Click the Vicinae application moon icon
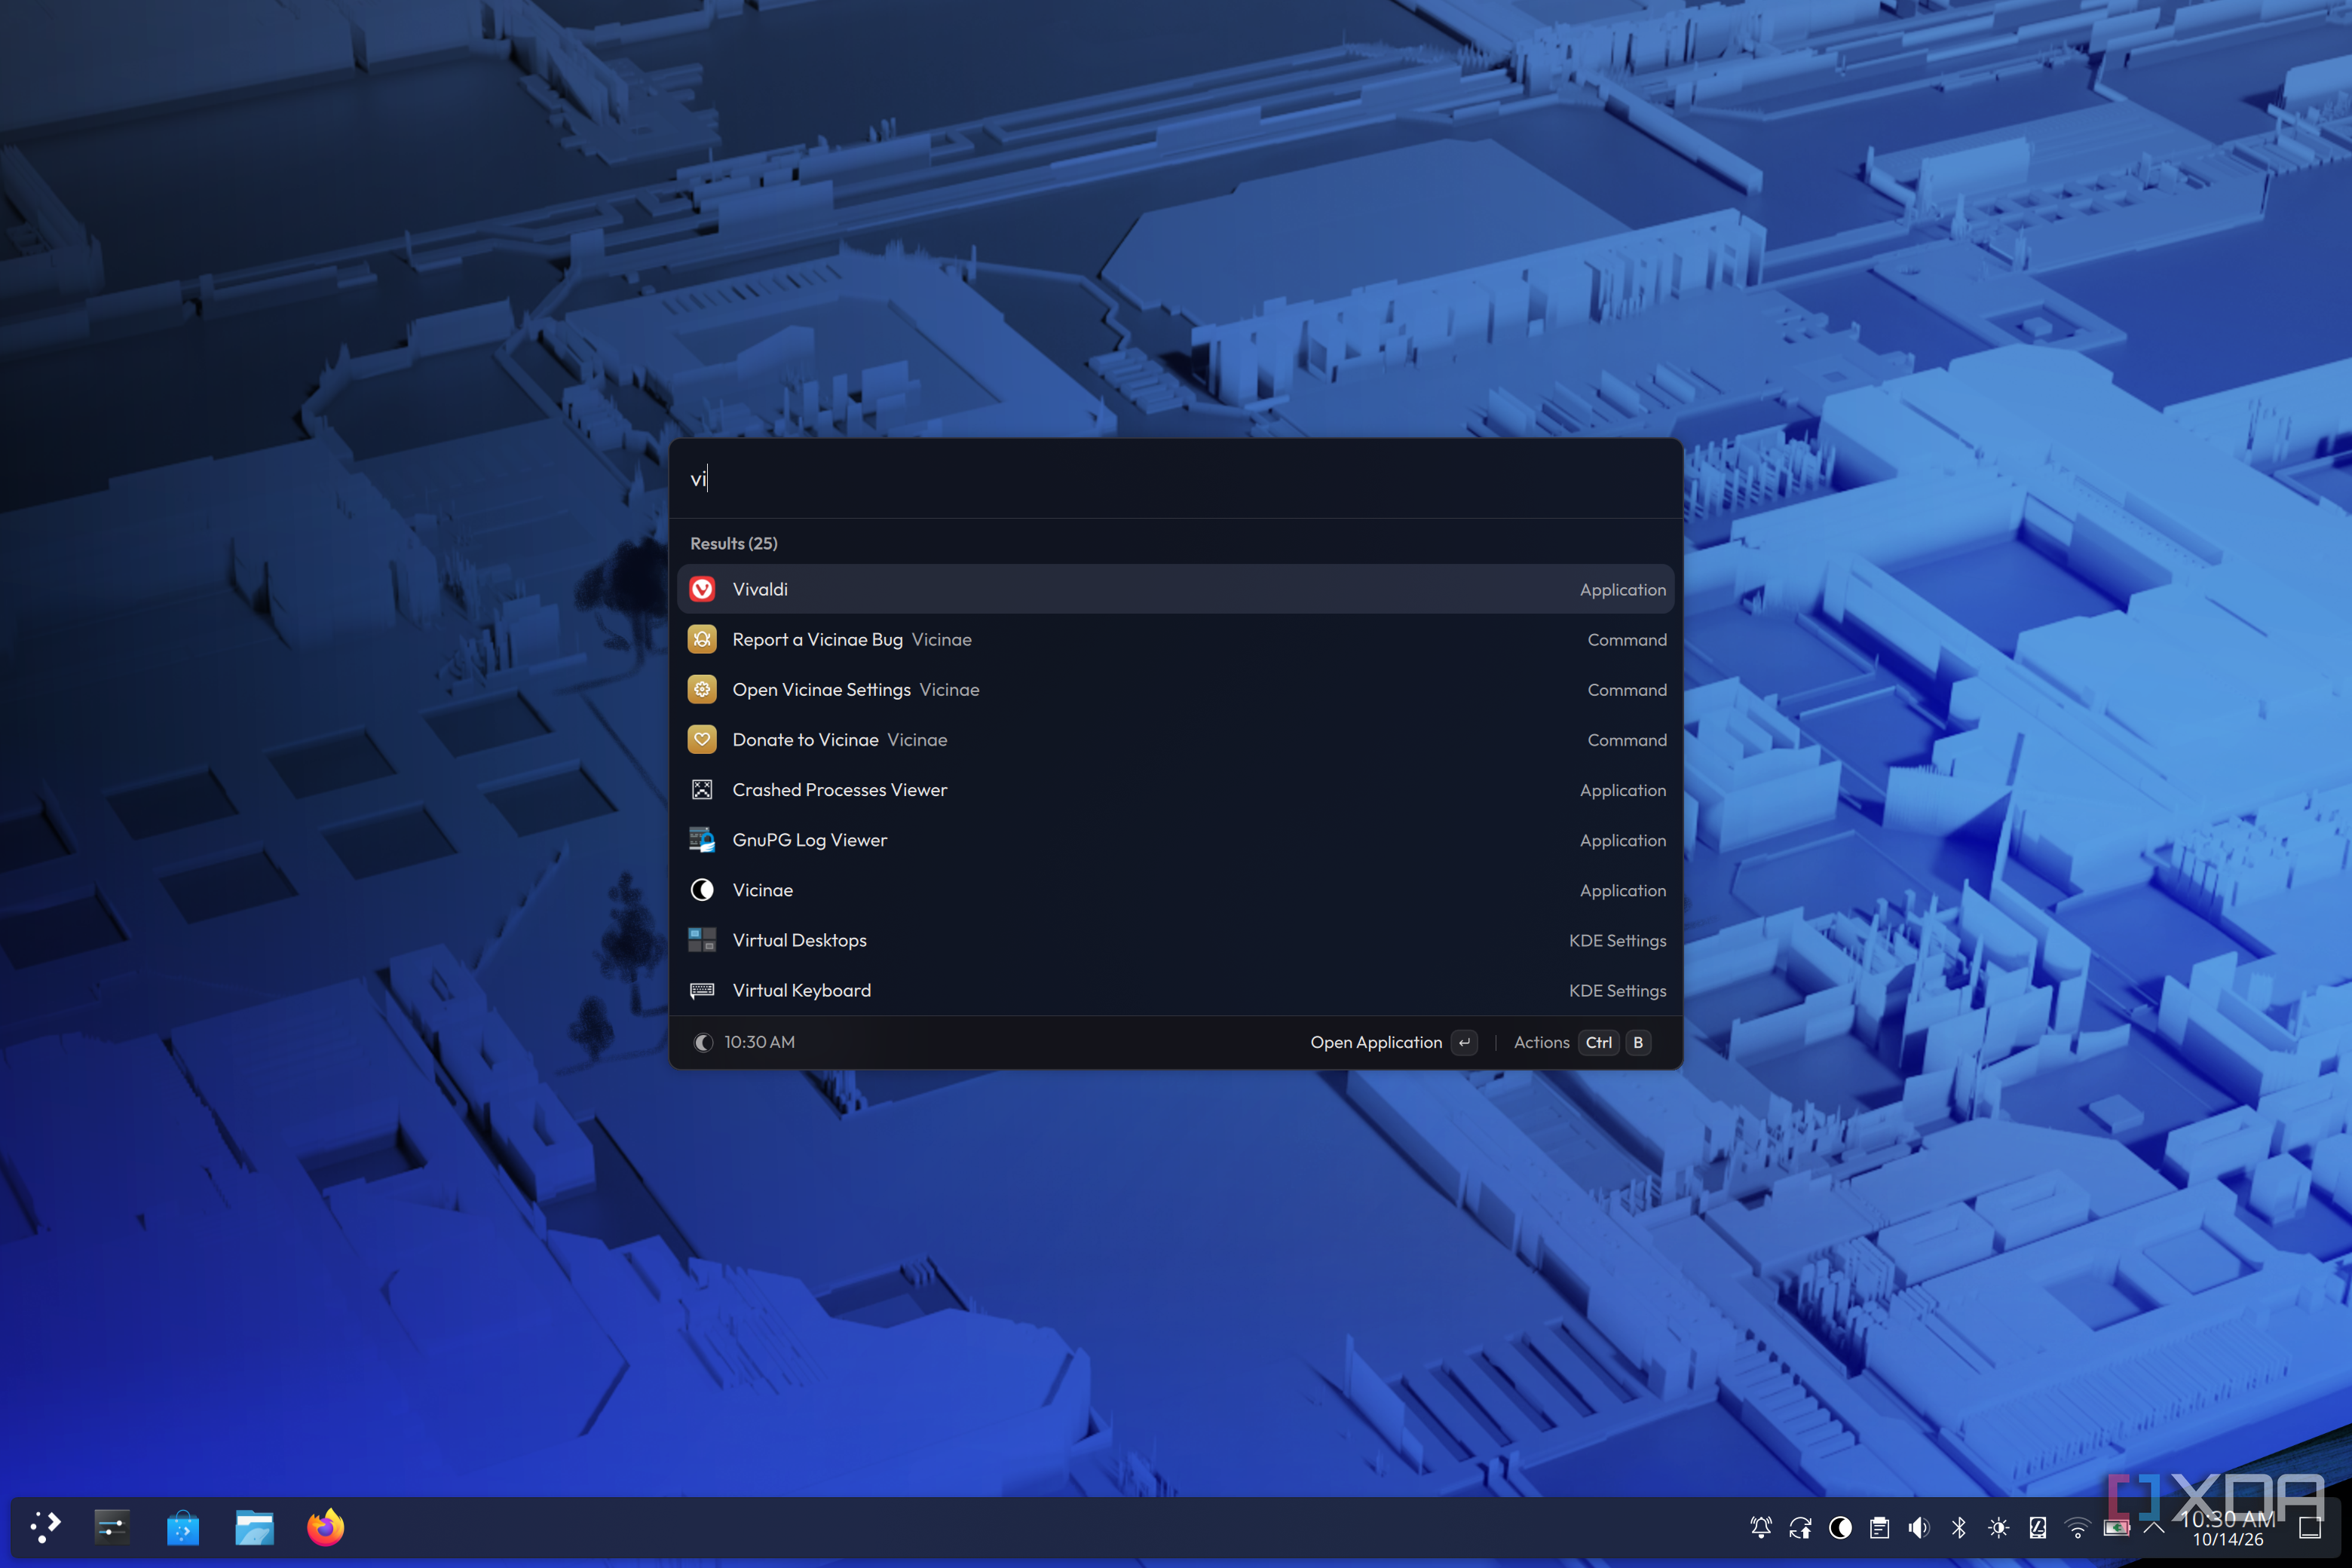The image size is (2352, 1568). (x=702, y=889)
